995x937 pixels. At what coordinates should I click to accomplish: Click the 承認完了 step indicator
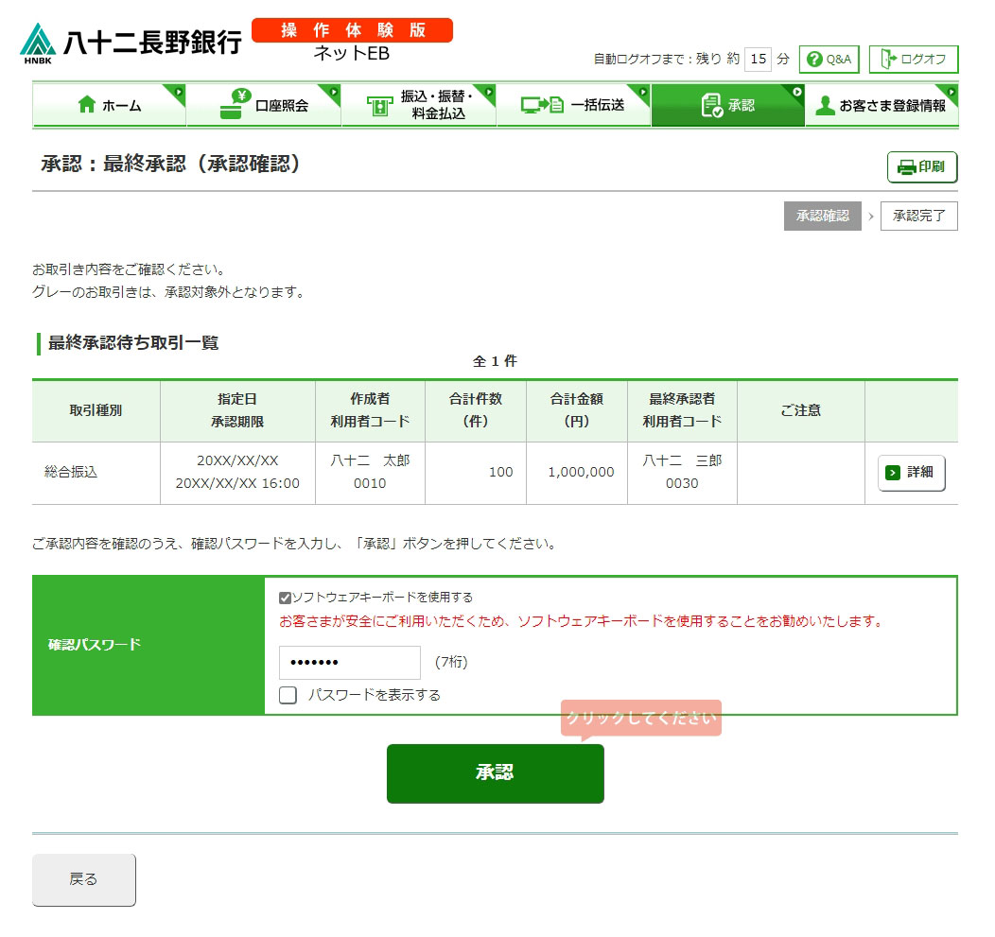[918, 216]
